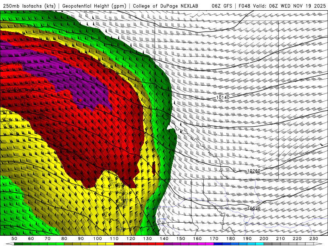This screenshot has height=246, width=328.
Task: Click the 160 kt colorbar label
Action: [x=197, y=239]
